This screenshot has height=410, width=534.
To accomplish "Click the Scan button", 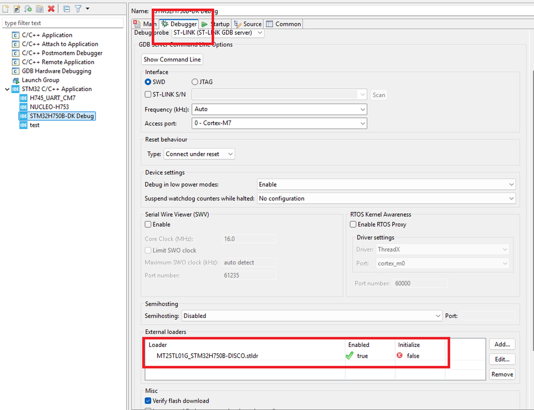I will pos(378,95).
